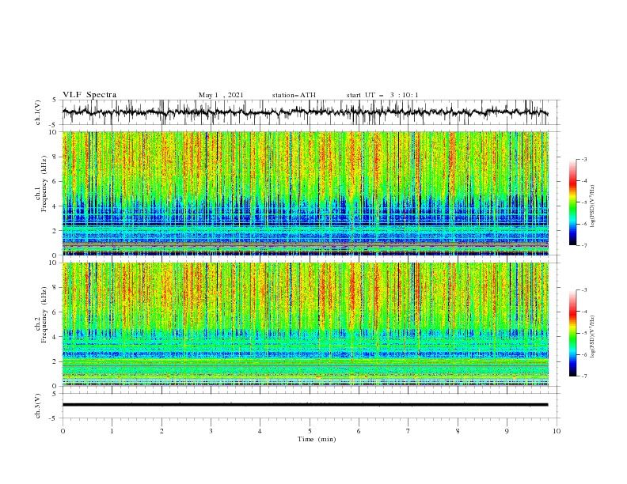Viewport: 627px width, 484px height.
Task: Click the "Time (min)" axis title
Action: pyautogui.click(x=317, y=439)
